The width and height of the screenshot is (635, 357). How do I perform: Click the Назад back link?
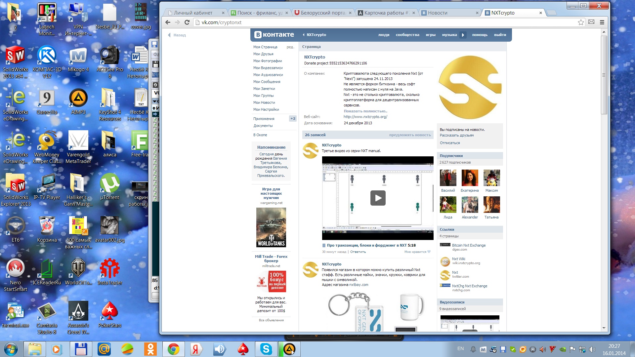point(177,35)
